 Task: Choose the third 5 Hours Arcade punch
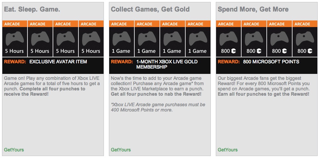pos(66,39)
